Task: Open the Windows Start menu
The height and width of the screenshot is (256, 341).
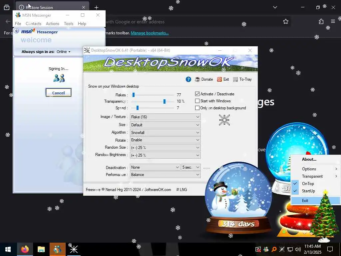Action: click(8, 249)
